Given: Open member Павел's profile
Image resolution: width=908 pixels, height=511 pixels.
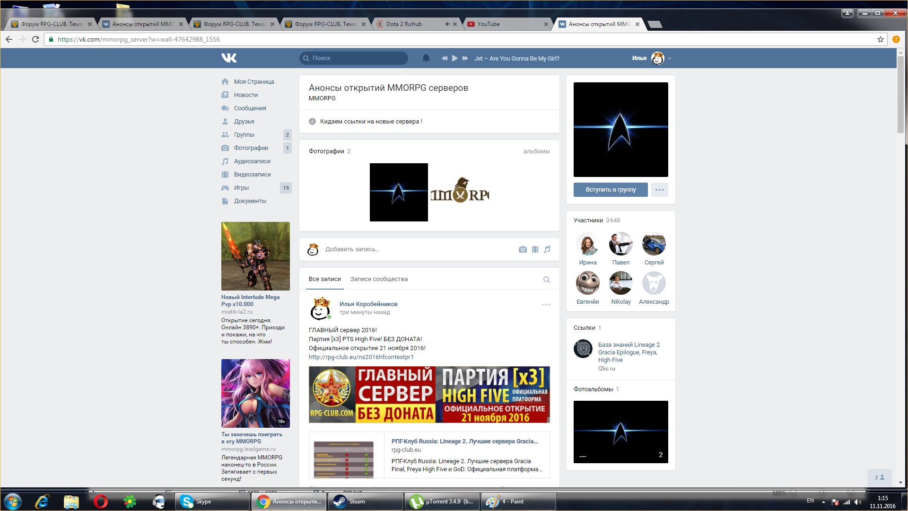Looking at the screenshot, I should [x=620, y=249].
